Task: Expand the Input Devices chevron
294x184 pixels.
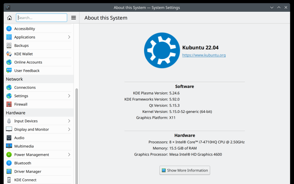Action: (69, 121)
